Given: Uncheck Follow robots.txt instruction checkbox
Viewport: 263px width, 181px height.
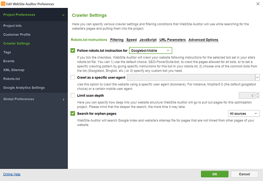Looking at the screenshot, I should click(73, 50).
